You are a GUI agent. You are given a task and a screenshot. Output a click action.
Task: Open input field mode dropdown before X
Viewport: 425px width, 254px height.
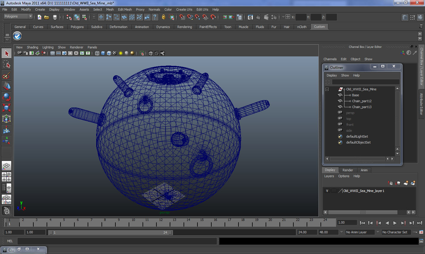click(x=284, y=17)
